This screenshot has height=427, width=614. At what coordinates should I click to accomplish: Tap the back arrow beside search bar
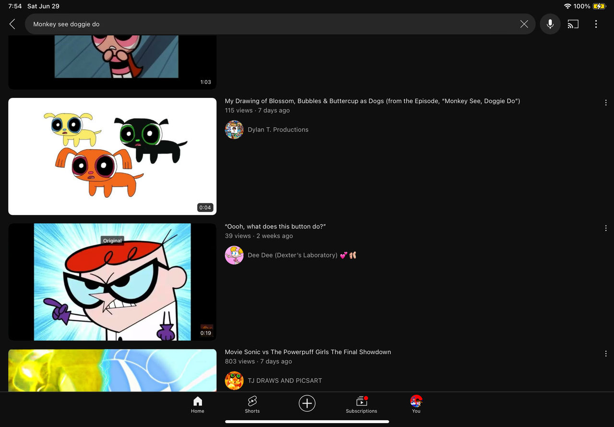coord(12,24)
